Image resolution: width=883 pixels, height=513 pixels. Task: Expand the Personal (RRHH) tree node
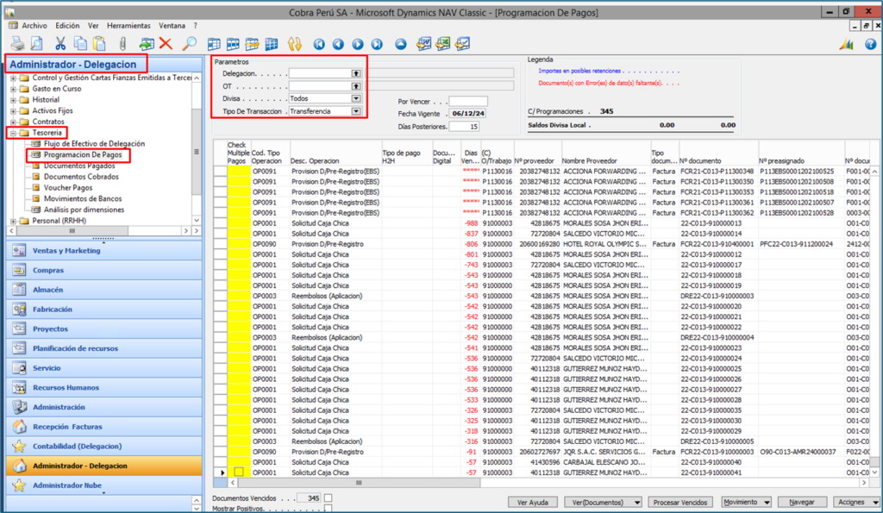coord(13,221)
